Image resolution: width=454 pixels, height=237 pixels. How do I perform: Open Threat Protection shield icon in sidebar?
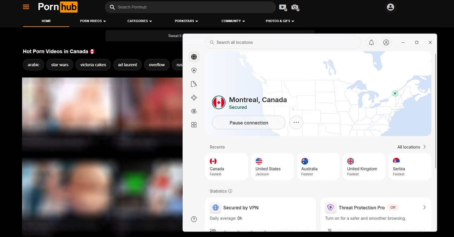tap(194, 71)
